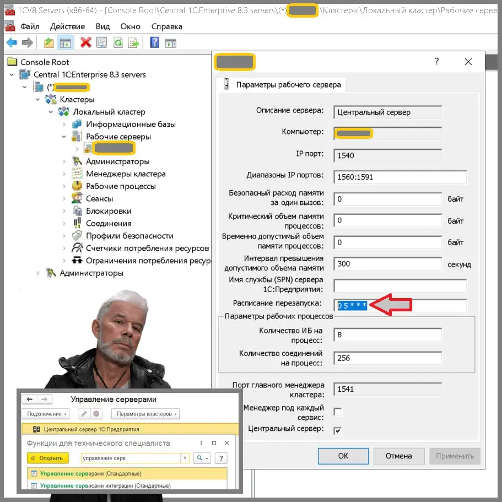Select Управление серверами (Стандартные) list row
Viewport: 502px width, 502px height.
127,473
